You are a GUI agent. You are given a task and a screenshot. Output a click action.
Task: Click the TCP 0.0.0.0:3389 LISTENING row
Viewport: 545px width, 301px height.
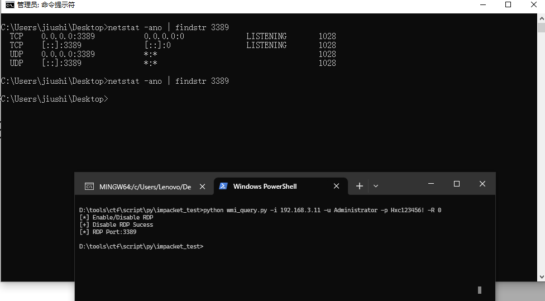[173, 36]
